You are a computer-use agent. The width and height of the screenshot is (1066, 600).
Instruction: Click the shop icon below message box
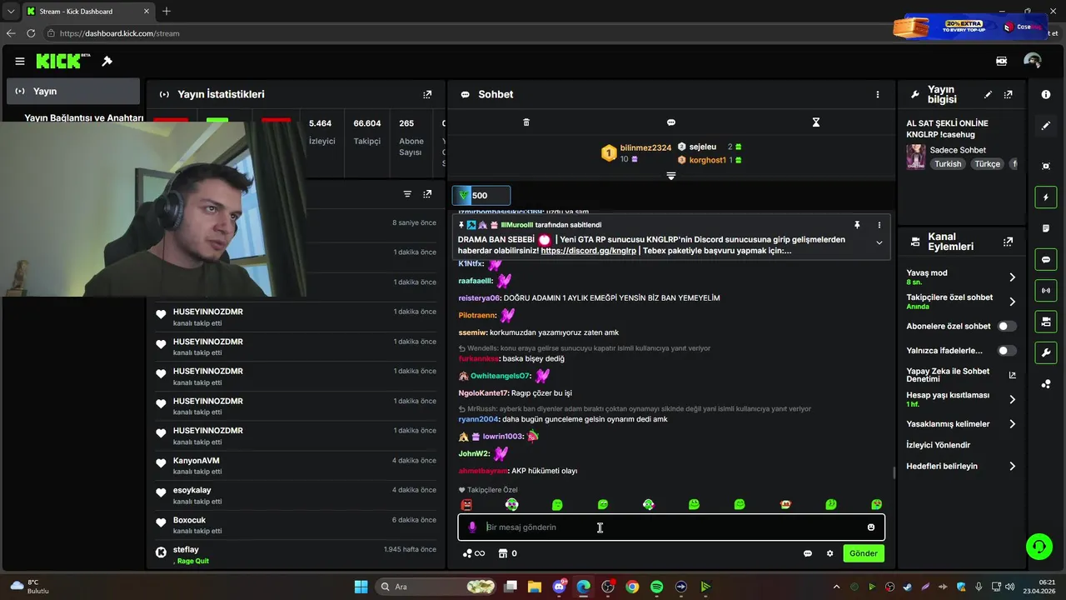point(502,553)
